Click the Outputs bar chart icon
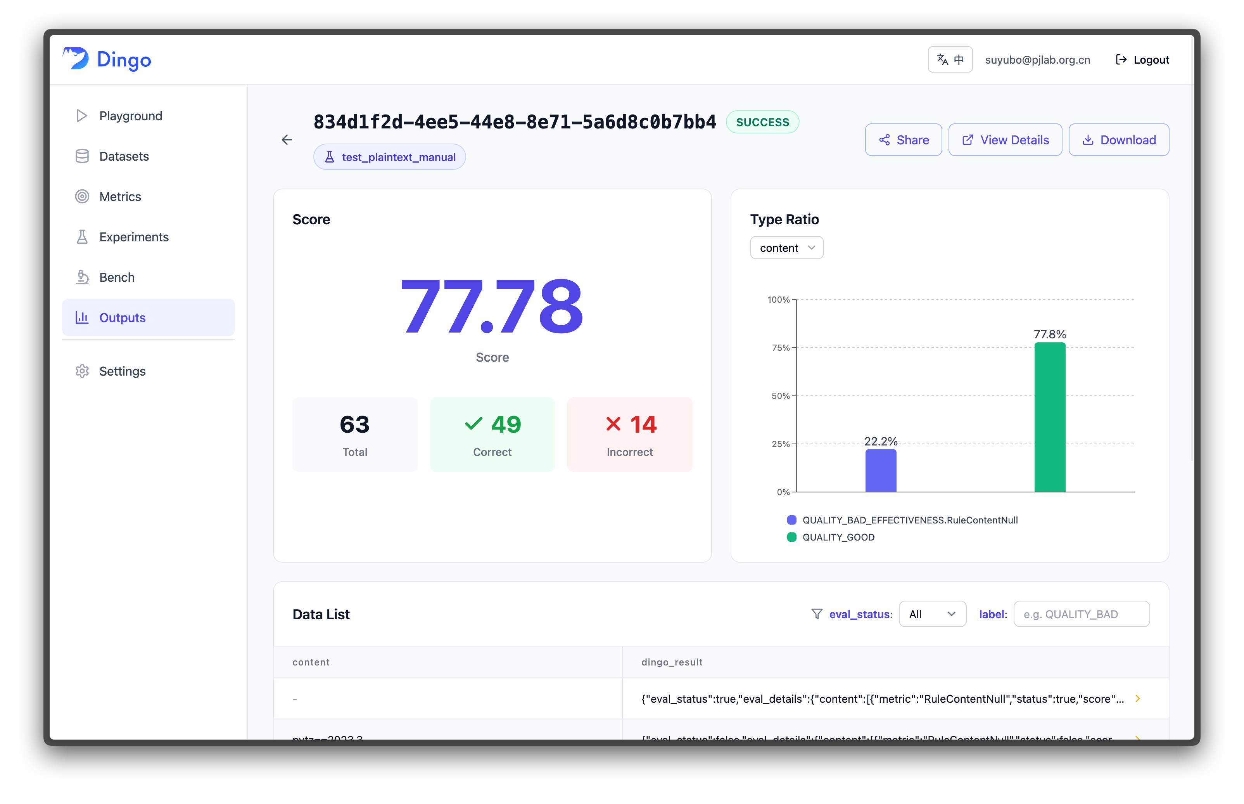The height and width of the screenshot is (804, 1244). pos(82,317)
